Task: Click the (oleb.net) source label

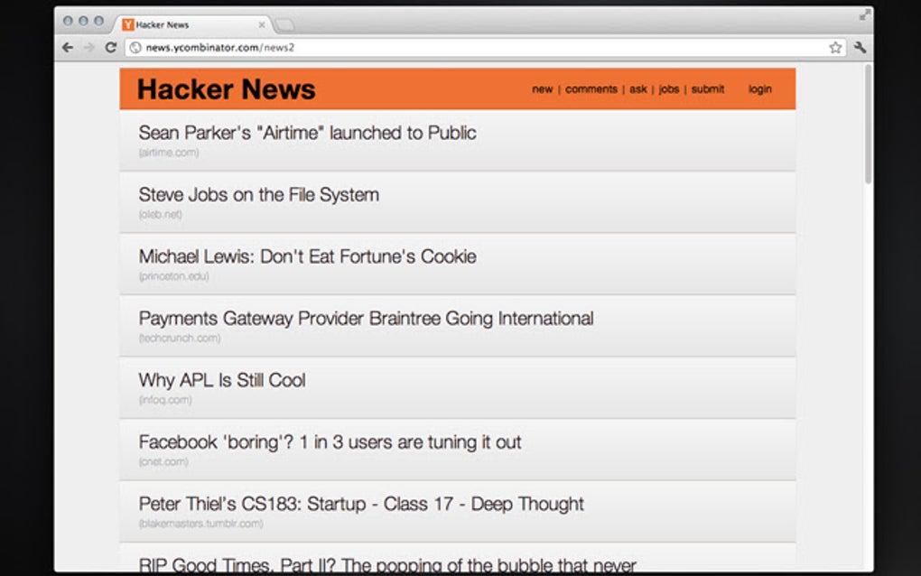Action: tap(161, 214)
